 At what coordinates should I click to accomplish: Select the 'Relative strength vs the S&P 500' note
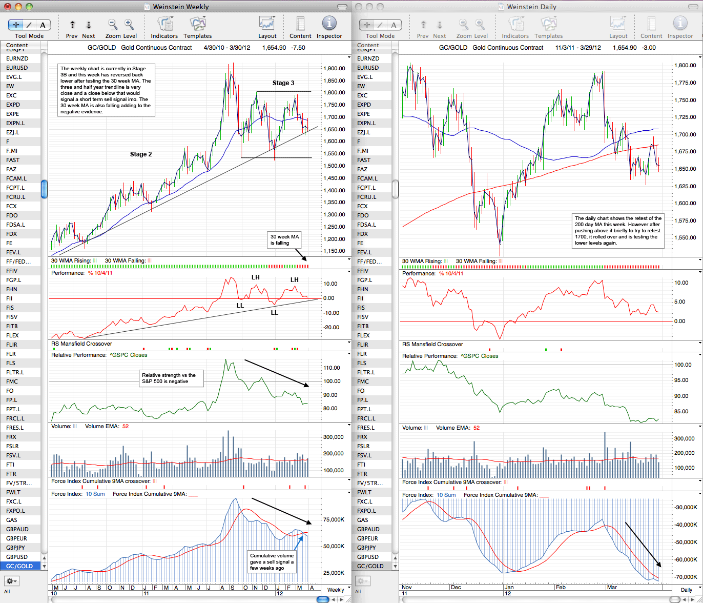click(172, 378)
